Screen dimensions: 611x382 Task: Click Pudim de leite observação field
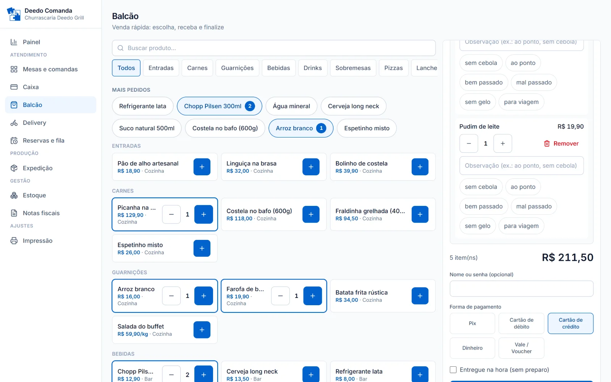pyautogui.click(x=522, y=166)
